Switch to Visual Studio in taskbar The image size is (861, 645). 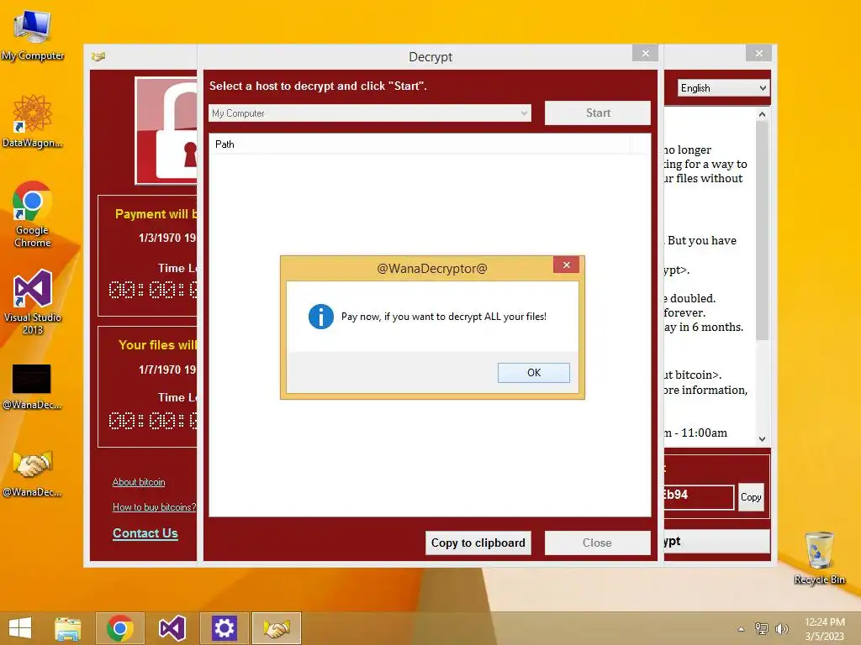tap(172, 628)
